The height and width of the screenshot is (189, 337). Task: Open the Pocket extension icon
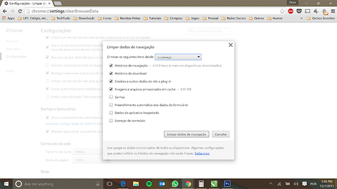pyautogui.click(x=299, y=11)
